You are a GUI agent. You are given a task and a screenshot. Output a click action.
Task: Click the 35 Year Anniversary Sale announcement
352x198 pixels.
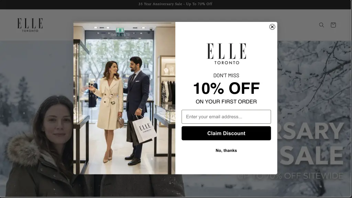click(175, 4)
